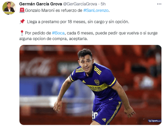Image resolution: width=165 pixels, height=128 pixels.
Task: Open Germán García Grova's profile avatar
Action: 9,8
